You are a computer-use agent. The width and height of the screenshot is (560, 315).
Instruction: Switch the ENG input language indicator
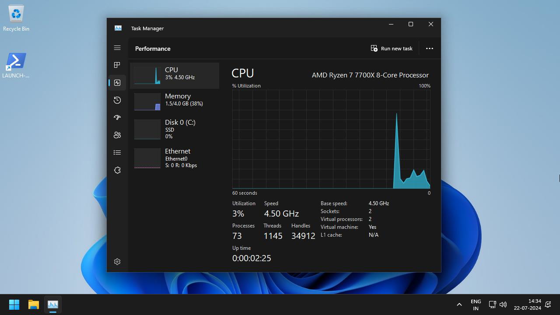click(x=476, y=304)
